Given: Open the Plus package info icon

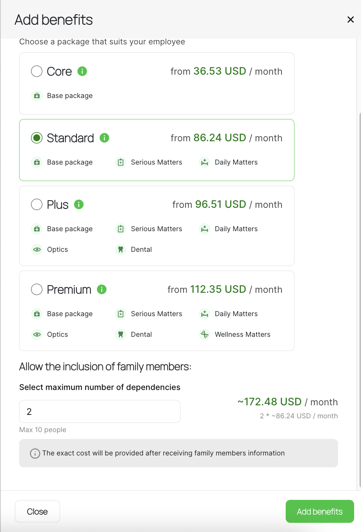Looking at the screenshot, I should 79,204.
